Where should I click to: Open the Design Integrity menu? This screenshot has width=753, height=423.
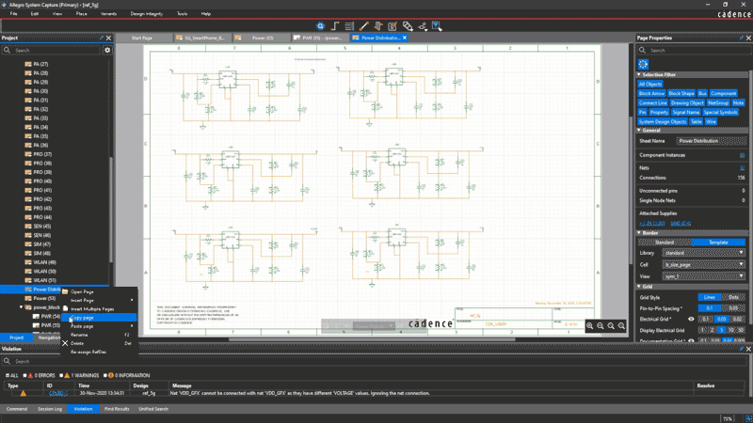[147, 14]
